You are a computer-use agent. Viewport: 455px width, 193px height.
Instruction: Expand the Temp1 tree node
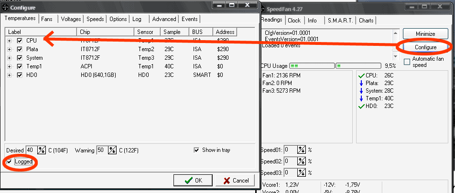(9, 66)
